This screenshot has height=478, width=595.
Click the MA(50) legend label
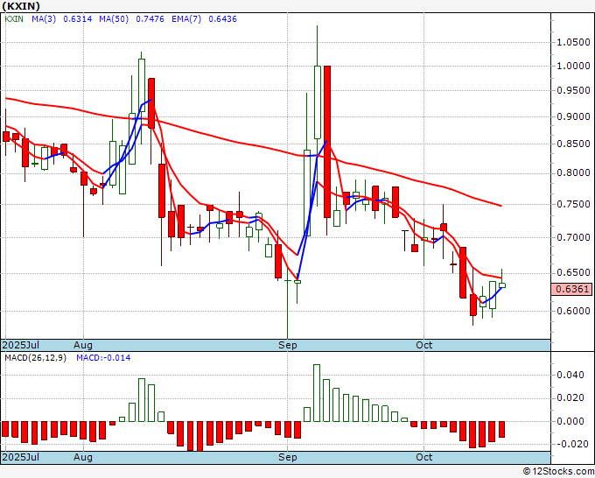(114, 19)
